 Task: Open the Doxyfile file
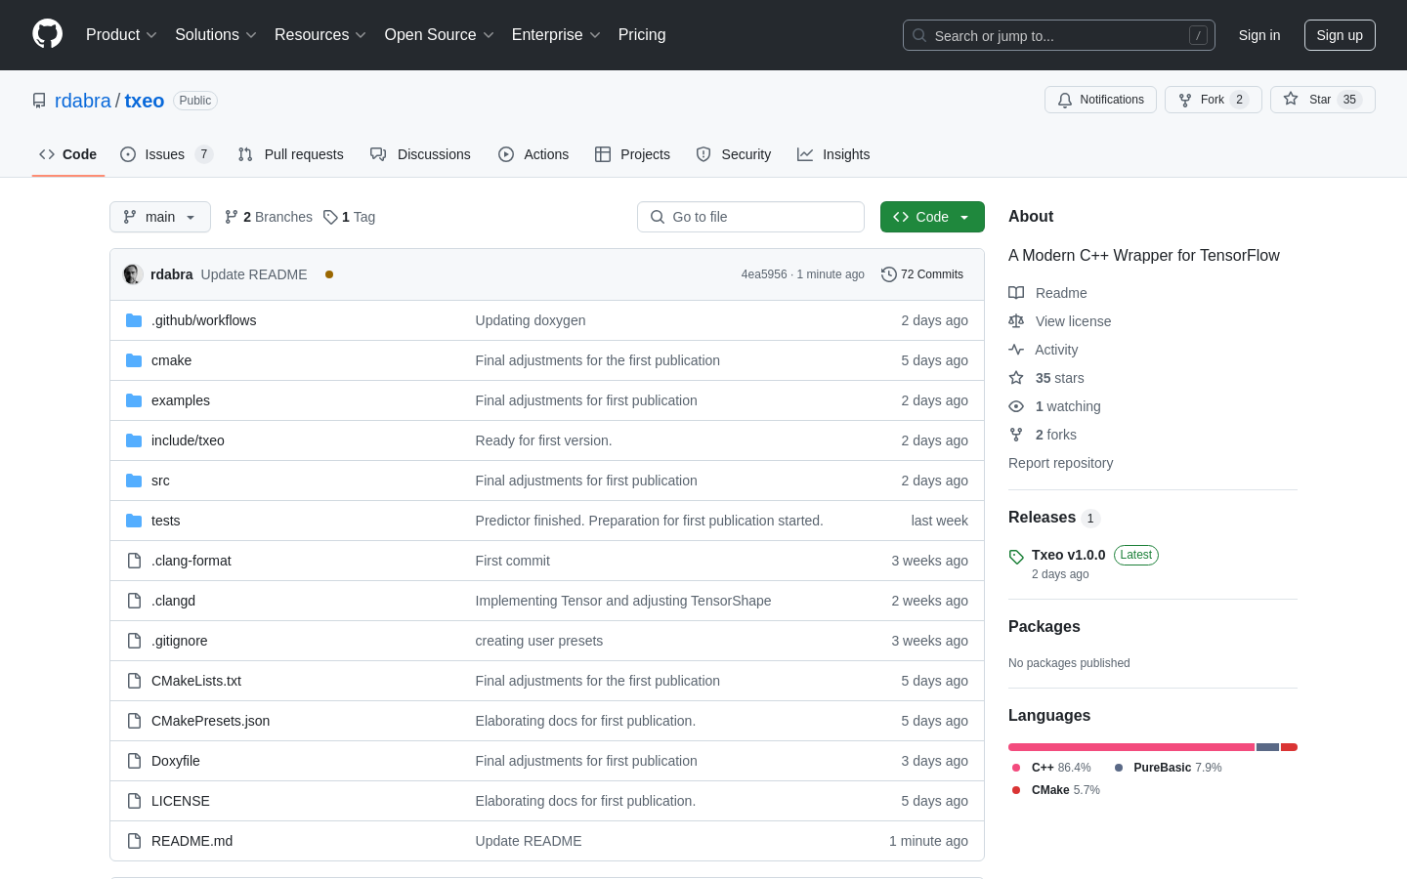(x=176, y=761)
